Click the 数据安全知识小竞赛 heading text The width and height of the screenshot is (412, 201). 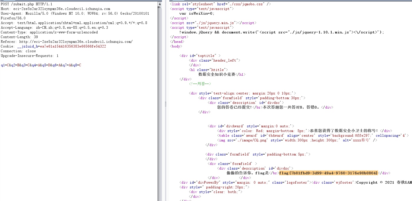coord(217,75)
